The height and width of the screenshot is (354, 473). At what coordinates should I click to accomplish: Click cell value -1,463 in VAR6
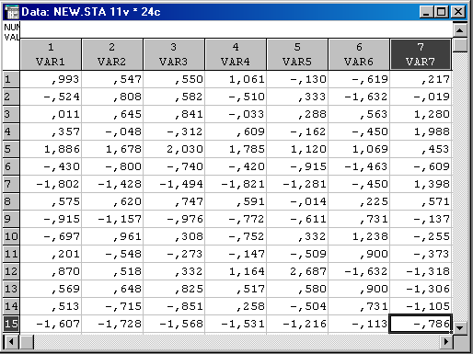coord(359,166)
